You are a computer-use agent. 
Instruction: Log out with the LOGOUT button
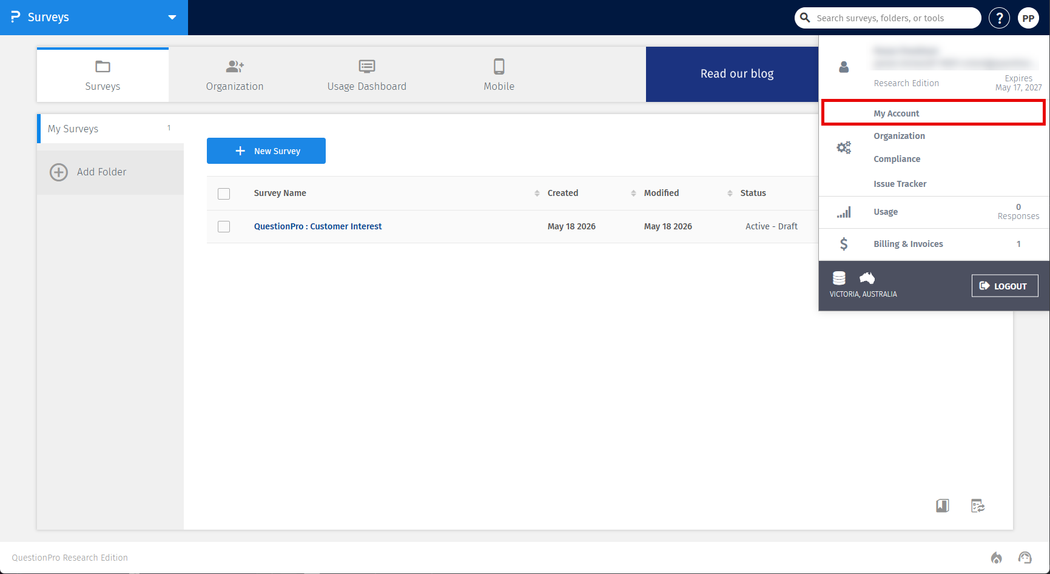[x=1005, y=286]
